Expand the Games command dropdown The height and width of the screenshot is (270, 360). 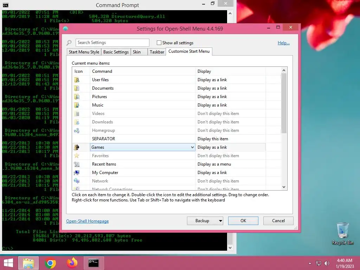pyautogui.click(x=192, y=147)
